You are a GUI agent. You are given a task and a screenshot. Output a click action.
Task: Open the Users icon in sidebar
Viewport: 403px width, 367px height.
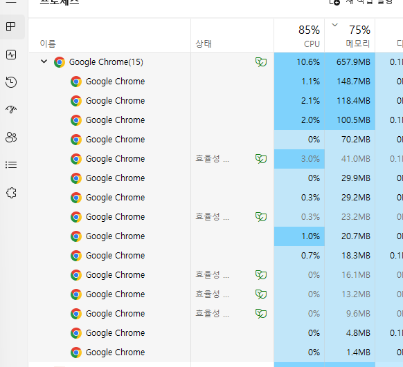[11, 138]
